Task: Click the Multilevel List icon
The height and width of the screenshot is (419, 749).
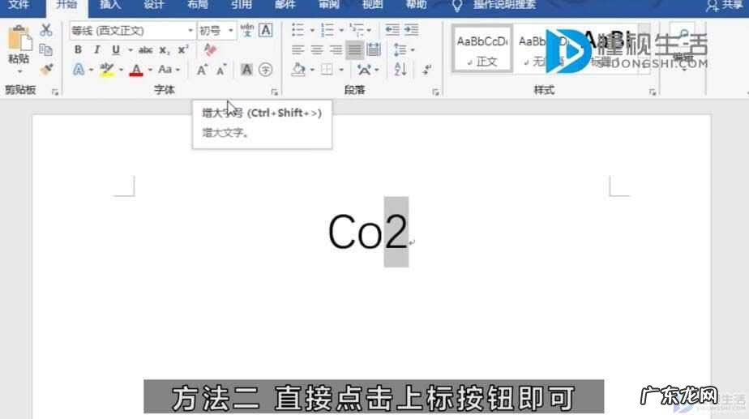Action: click(x=357, y=30)
